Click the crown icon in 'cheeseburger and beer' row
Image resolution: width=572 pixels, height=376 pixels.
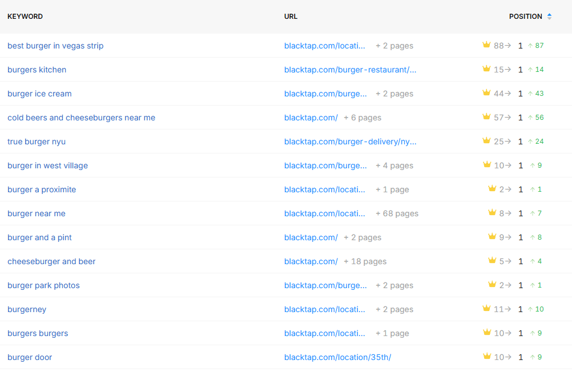pyautogui.click(x=492, y=260)
